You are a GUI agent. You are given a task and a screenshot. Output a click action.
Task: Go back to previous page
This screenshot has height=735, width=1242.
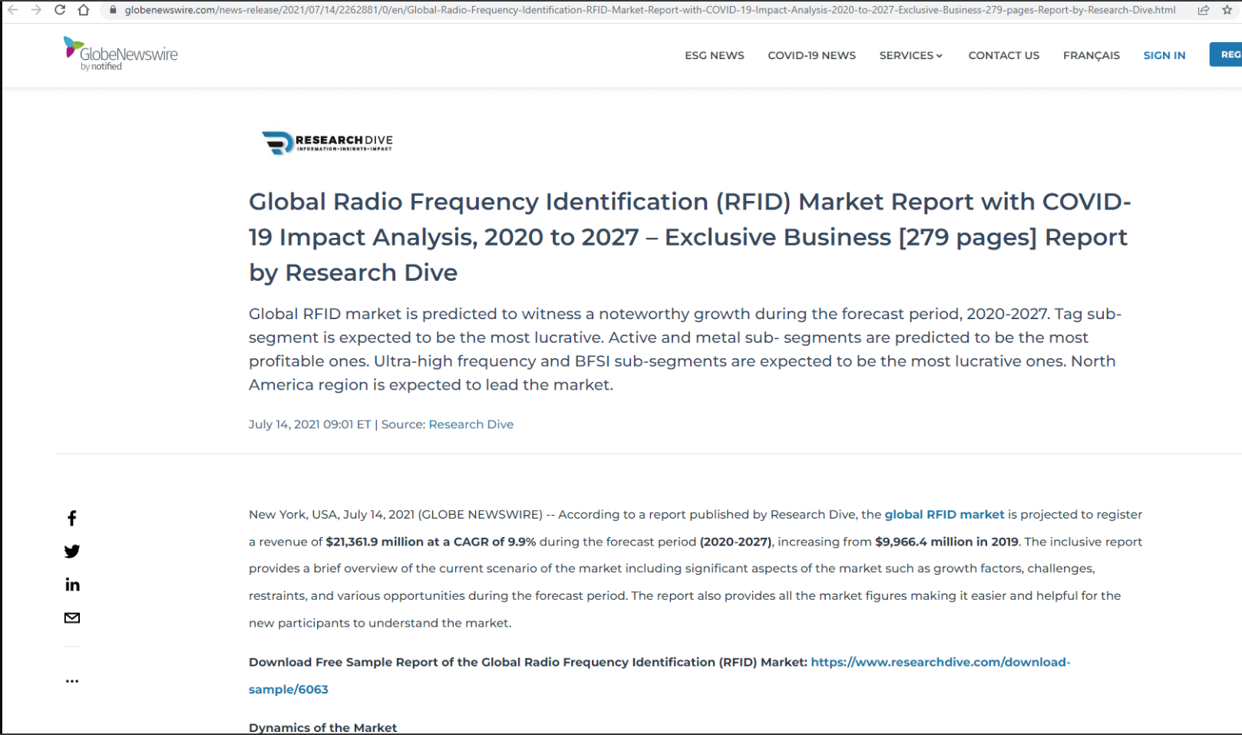(x=13, y=10)
